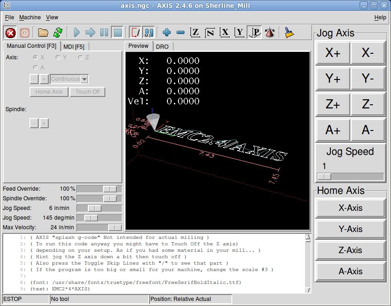Reload the current file with green arrows
Screen dimensions: 391x306
coord(58,33)
